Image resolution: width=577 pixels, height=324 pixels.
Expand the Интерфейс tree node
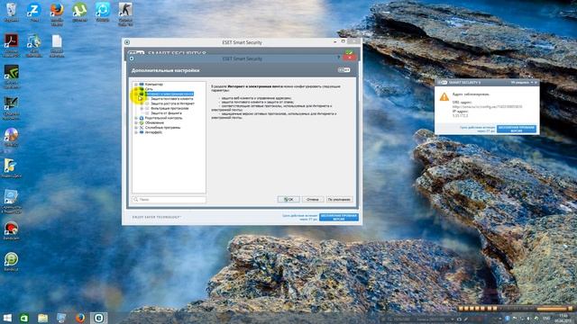(136, 132)
